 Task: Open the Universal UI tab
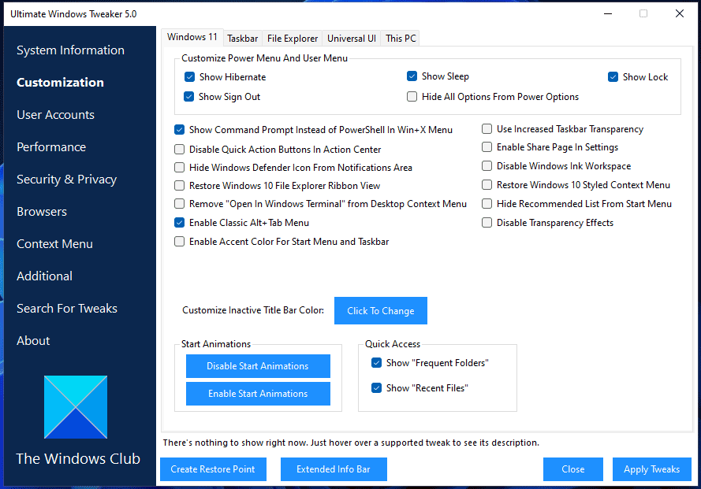pyautogui.click(x=350, y=38)
